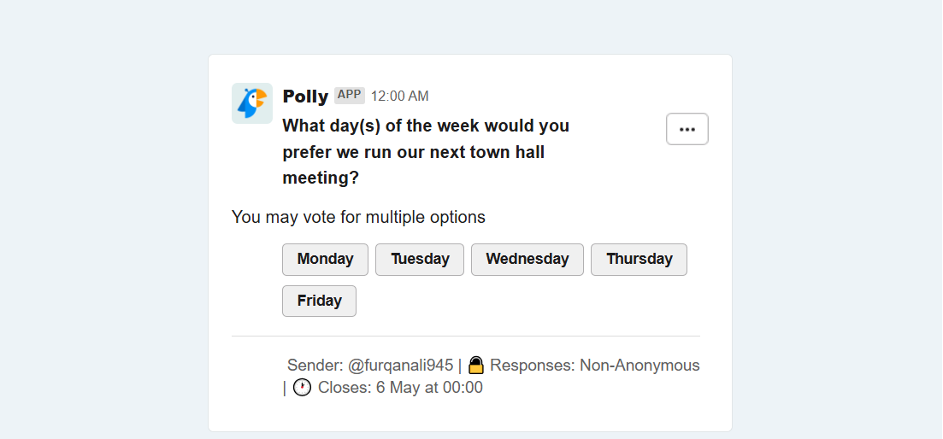
Task: Vote for Monday
Action: point(325,260)
